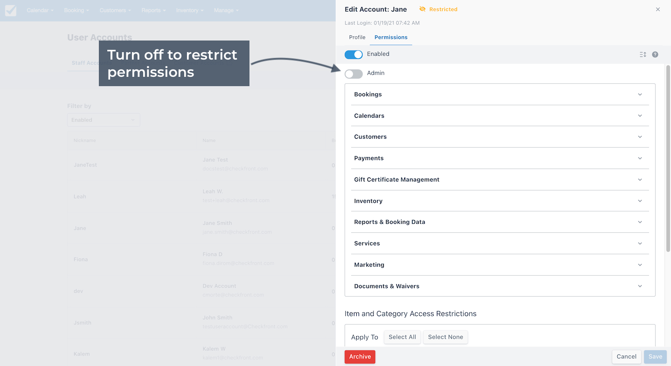Expand the Bookings permissions section
The width and height of the screenshot is (671, 366).
[500, 95]
